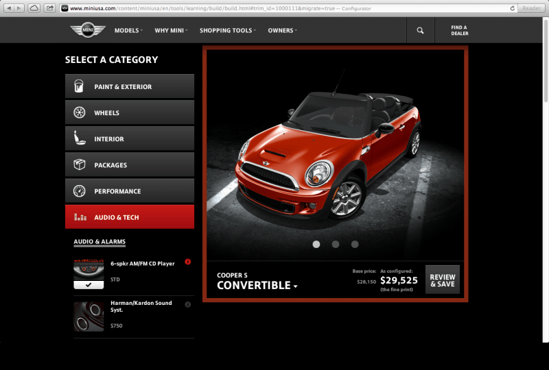
Task: Expand the SHOPPING TOOLS menu
Action: 228,30
